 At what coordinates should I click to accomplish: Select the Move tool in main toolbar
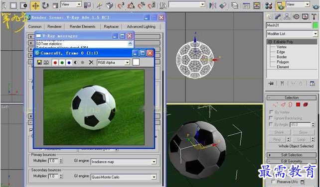35,5
